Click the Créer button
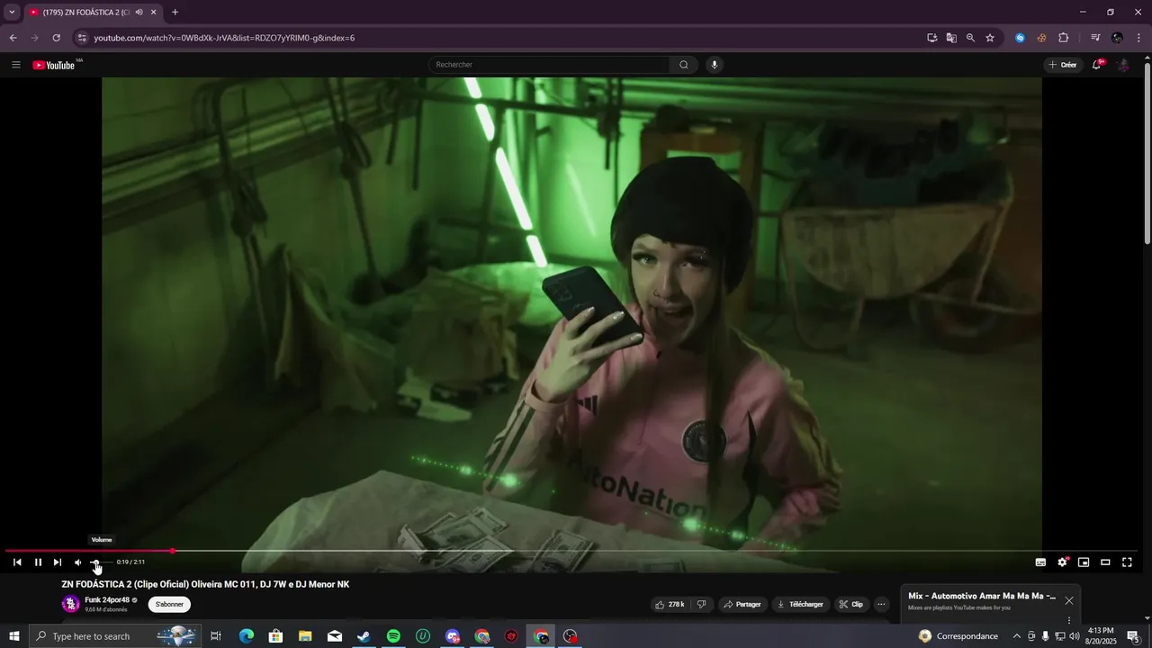Screen dimensions: 1152x648 (1063, 65)
